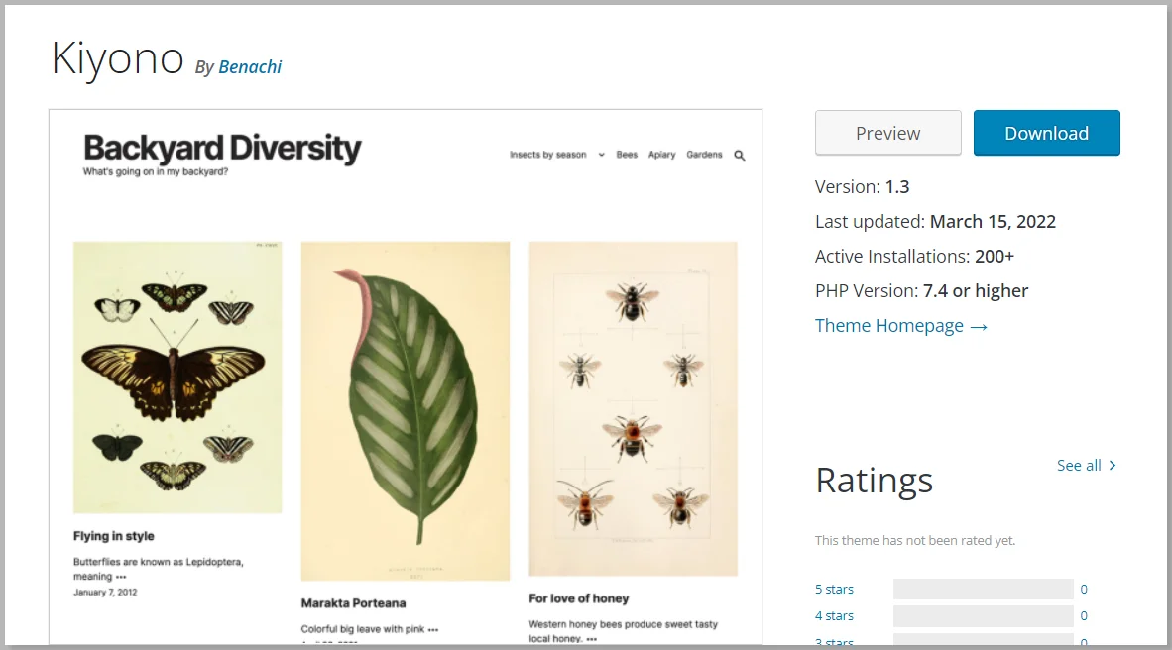Click the search magnifier icon in preview
The width and height of the screenshot is (1172, 650).
coord(740,156)
